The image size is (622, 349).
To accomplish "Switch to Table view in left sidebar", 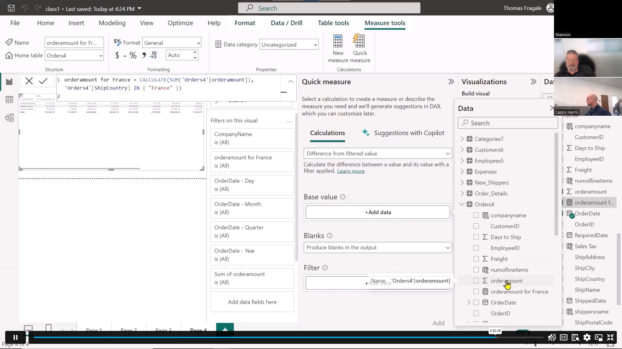I will click(9, 100).
